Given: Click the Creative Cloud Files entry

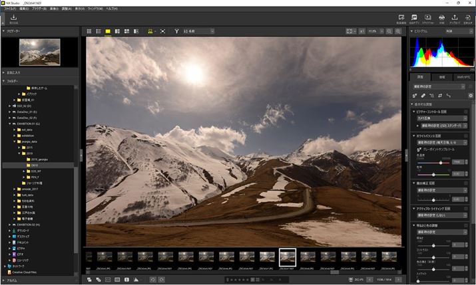Looking at the screenshot, I should point(25,272).
